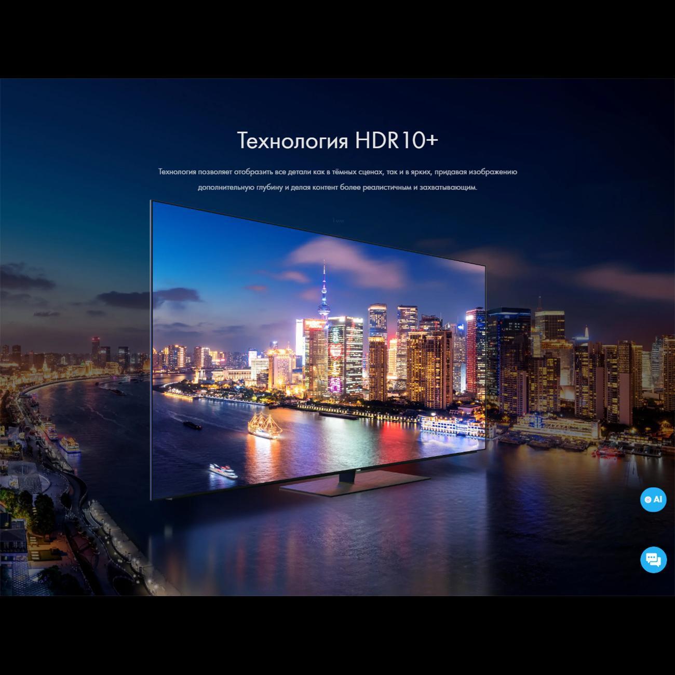Click the faint small label above the TV
The height and width of the screenshot is (675, 675).
[338, 221]
